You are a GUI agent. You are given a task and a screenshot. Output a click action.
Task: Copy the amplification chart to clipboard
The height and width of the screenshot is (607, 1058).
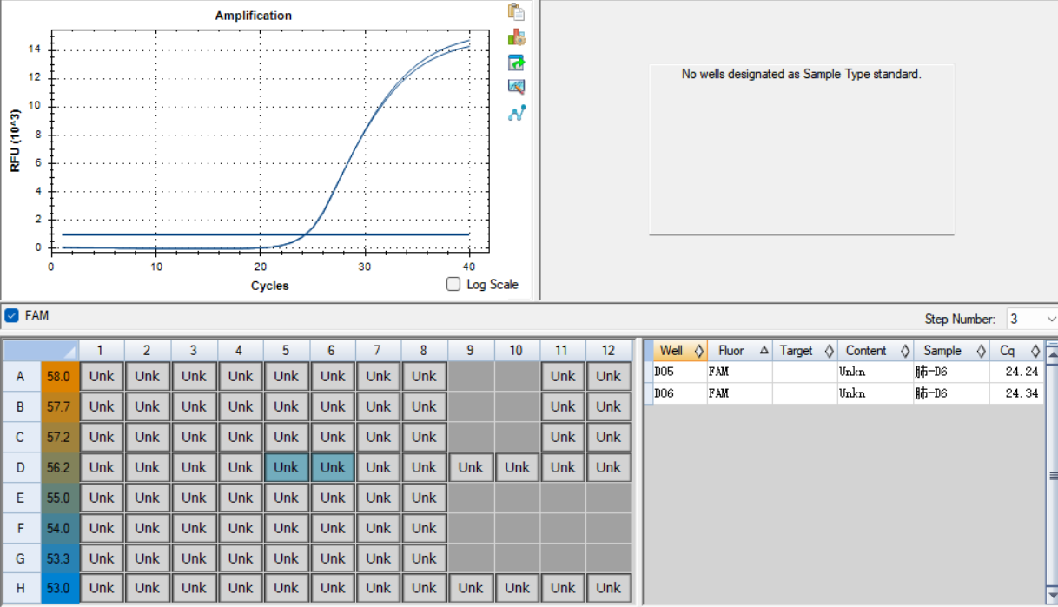[517, 12]
